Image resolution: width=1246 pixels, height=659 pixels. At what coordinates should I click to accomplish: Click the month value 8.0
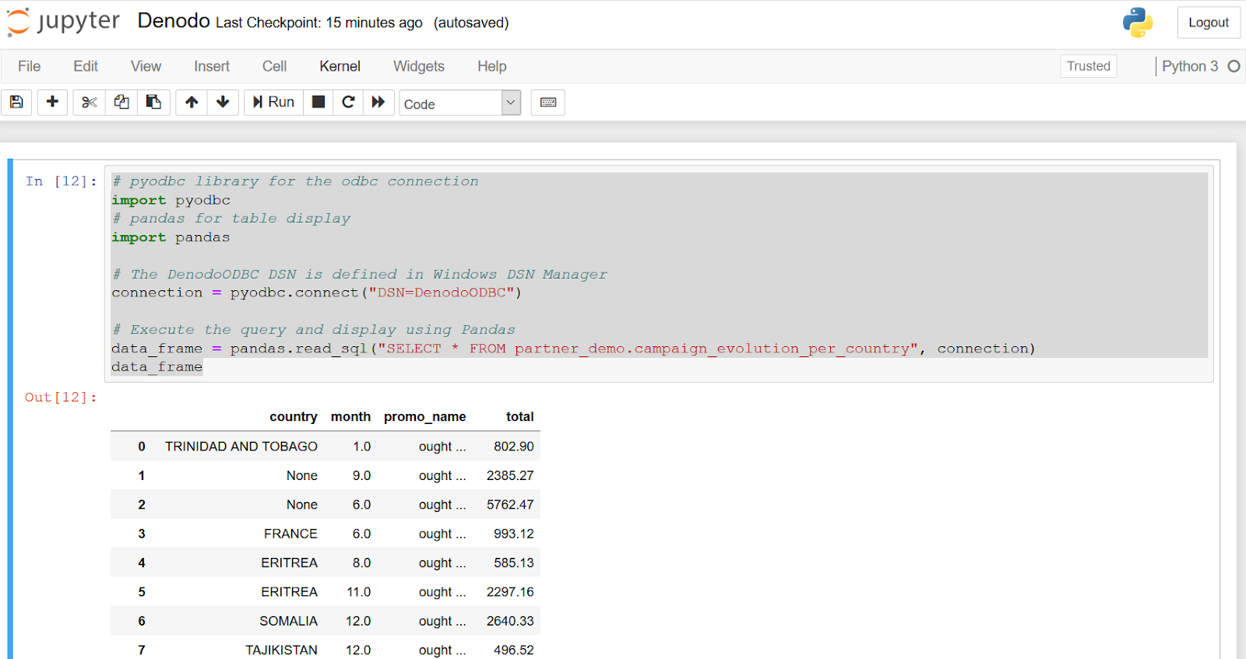pyautogui.click(x=361, y=563)
